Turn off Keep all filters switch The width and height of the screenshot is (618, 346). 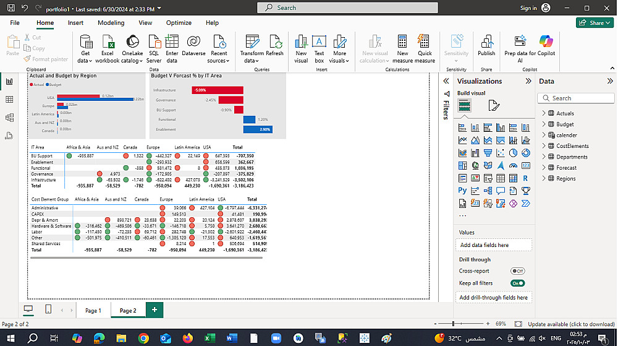(x=517, y=283)
